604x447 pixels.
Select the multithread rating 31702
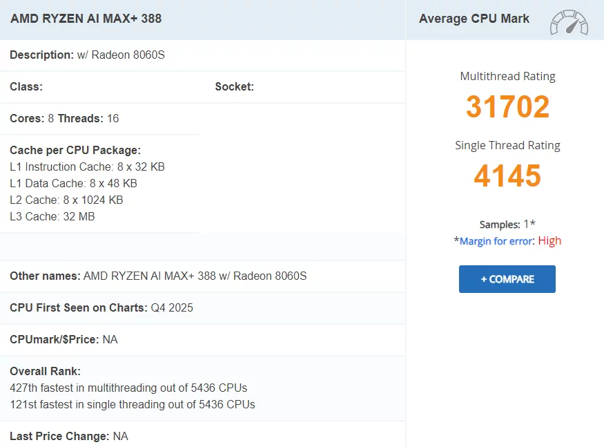pyautogui.click(x=507, y=107)
